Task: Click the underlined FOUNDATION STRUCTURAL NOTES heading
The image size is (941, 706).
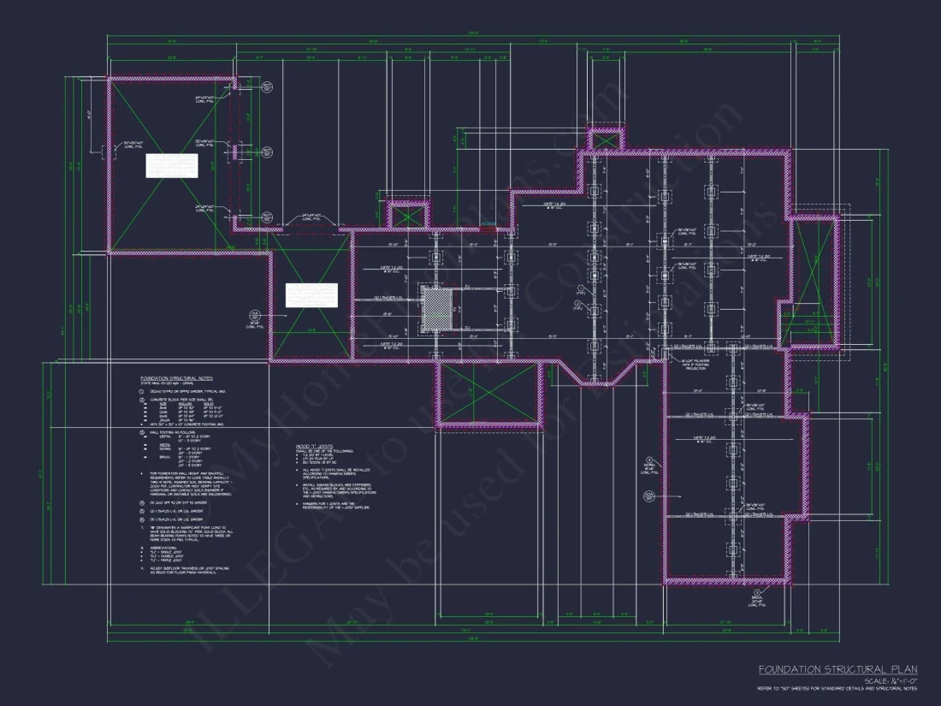Action: pyautogui.click(x=176, y=378)
